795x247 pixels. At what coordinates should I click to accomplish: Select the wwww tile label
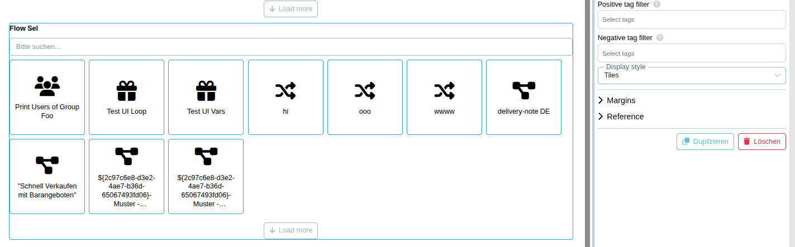pos(444,112)
